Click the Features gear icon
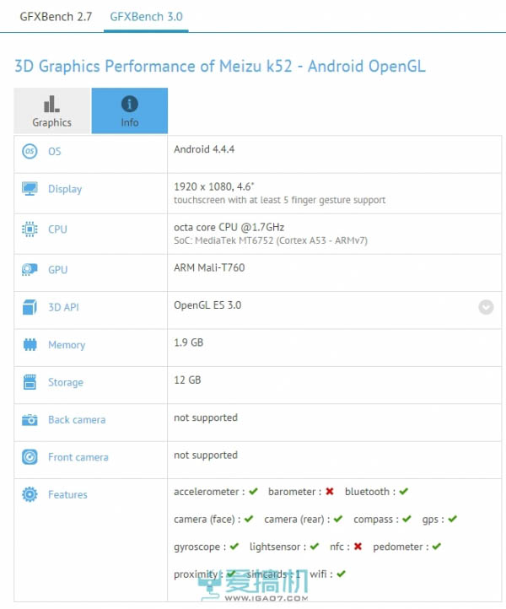Viewport: 506px width, 609px height. (30, 494)
